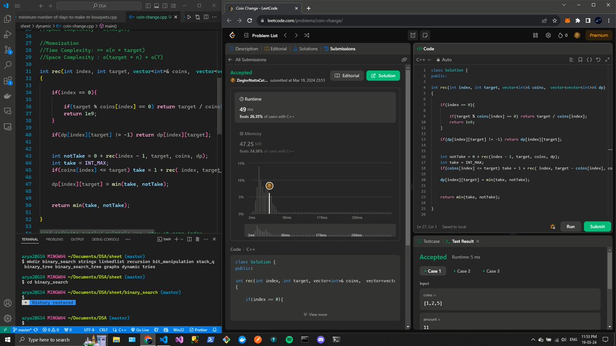Click the green Solution button

383,75
